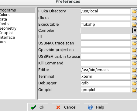Browse for the Executable file
Viewport: 137px width, 111px height.
click(x=134, y=24)
